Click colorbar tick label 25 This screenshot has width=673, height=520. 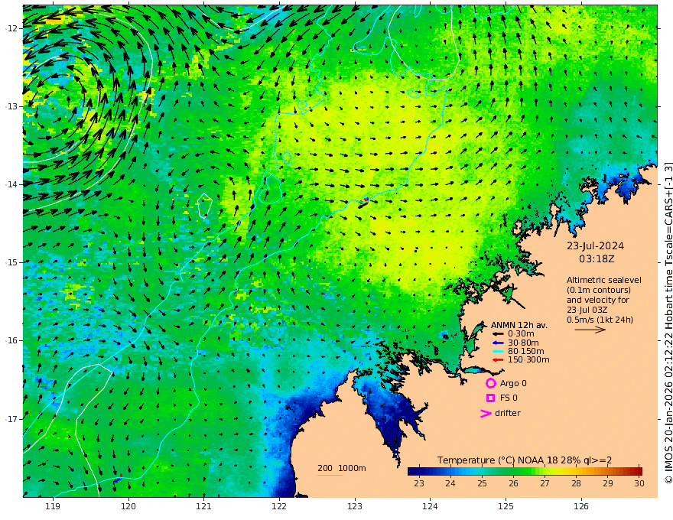tap(482, 483)
